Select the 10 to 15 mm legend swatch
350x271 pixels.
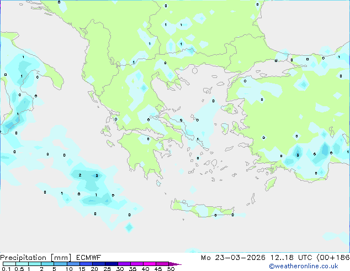coord(73,264)
